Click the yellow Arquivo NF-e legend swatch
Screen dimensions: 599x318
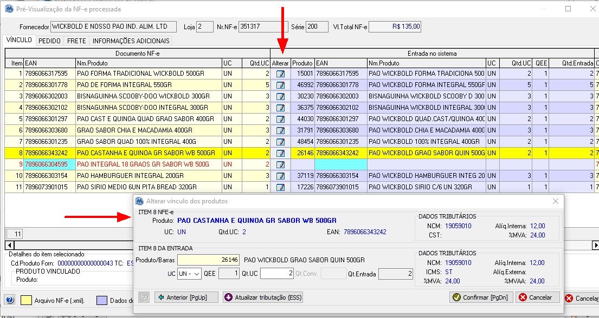point(26,300)
